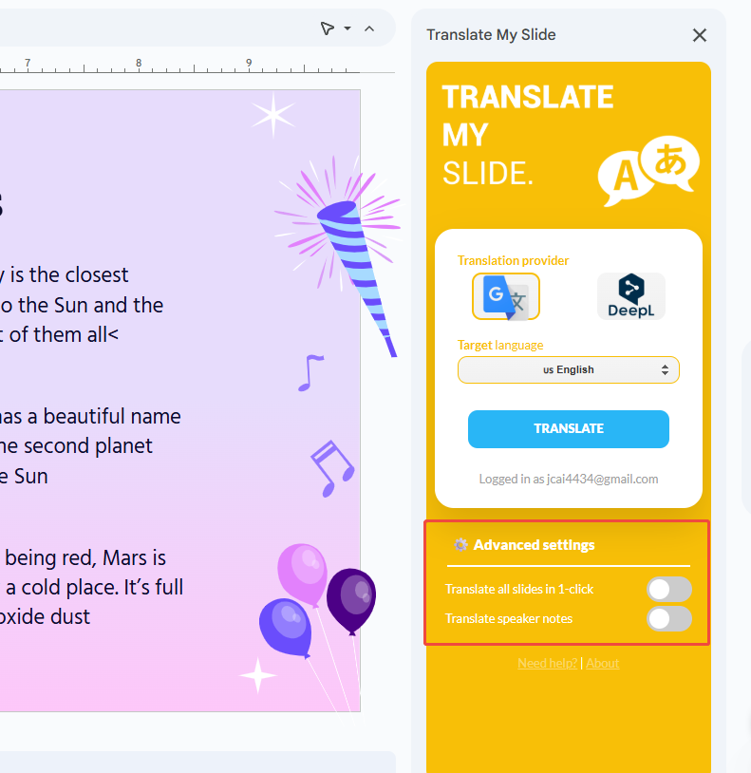Viewport: 751px width, 773px height.
Task: Enable Translate all slides in 1-click
Action: coord(668,590)
